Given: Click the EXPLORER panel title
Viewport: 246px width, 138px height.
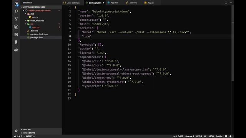Looking at the screenshot, I should tap(27, 3).
